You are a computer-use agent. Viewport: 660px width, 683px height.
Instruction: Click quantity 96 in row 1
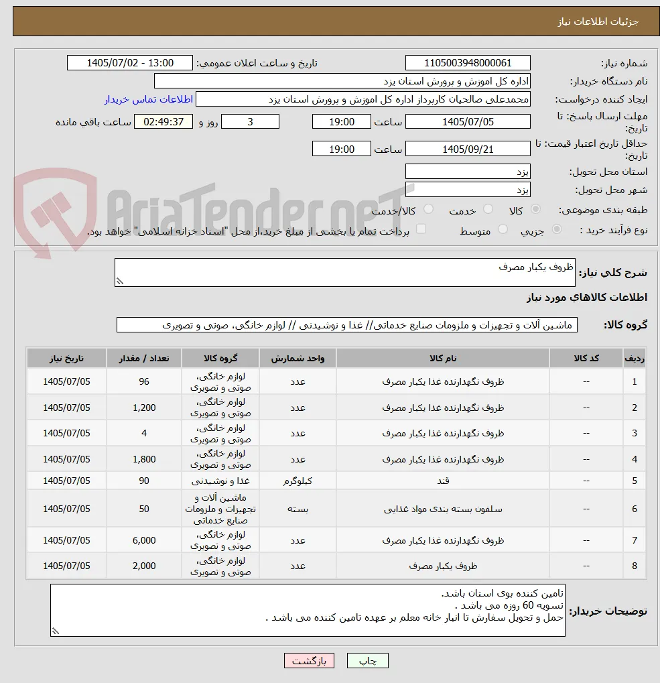pos(143,381)
